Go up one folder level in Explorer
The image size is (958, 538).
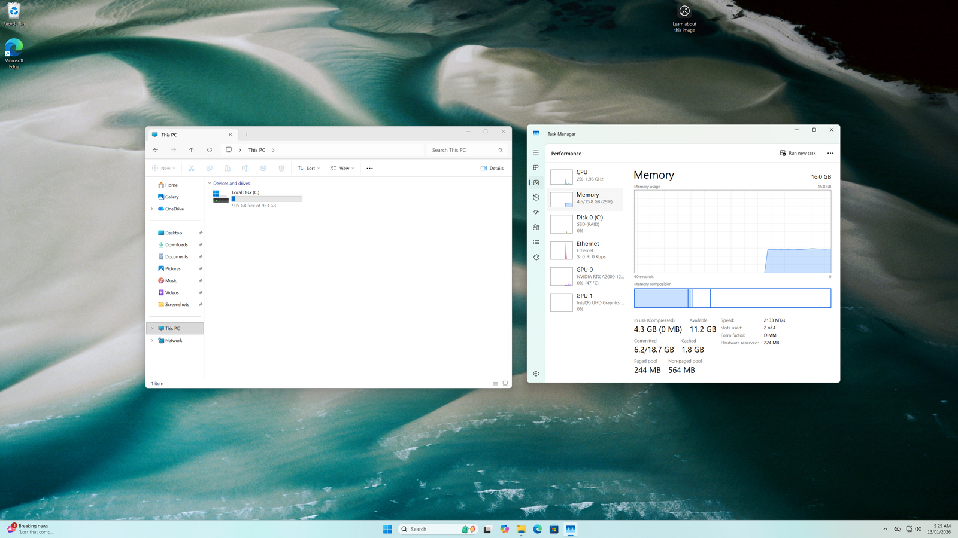coord(192,150)
